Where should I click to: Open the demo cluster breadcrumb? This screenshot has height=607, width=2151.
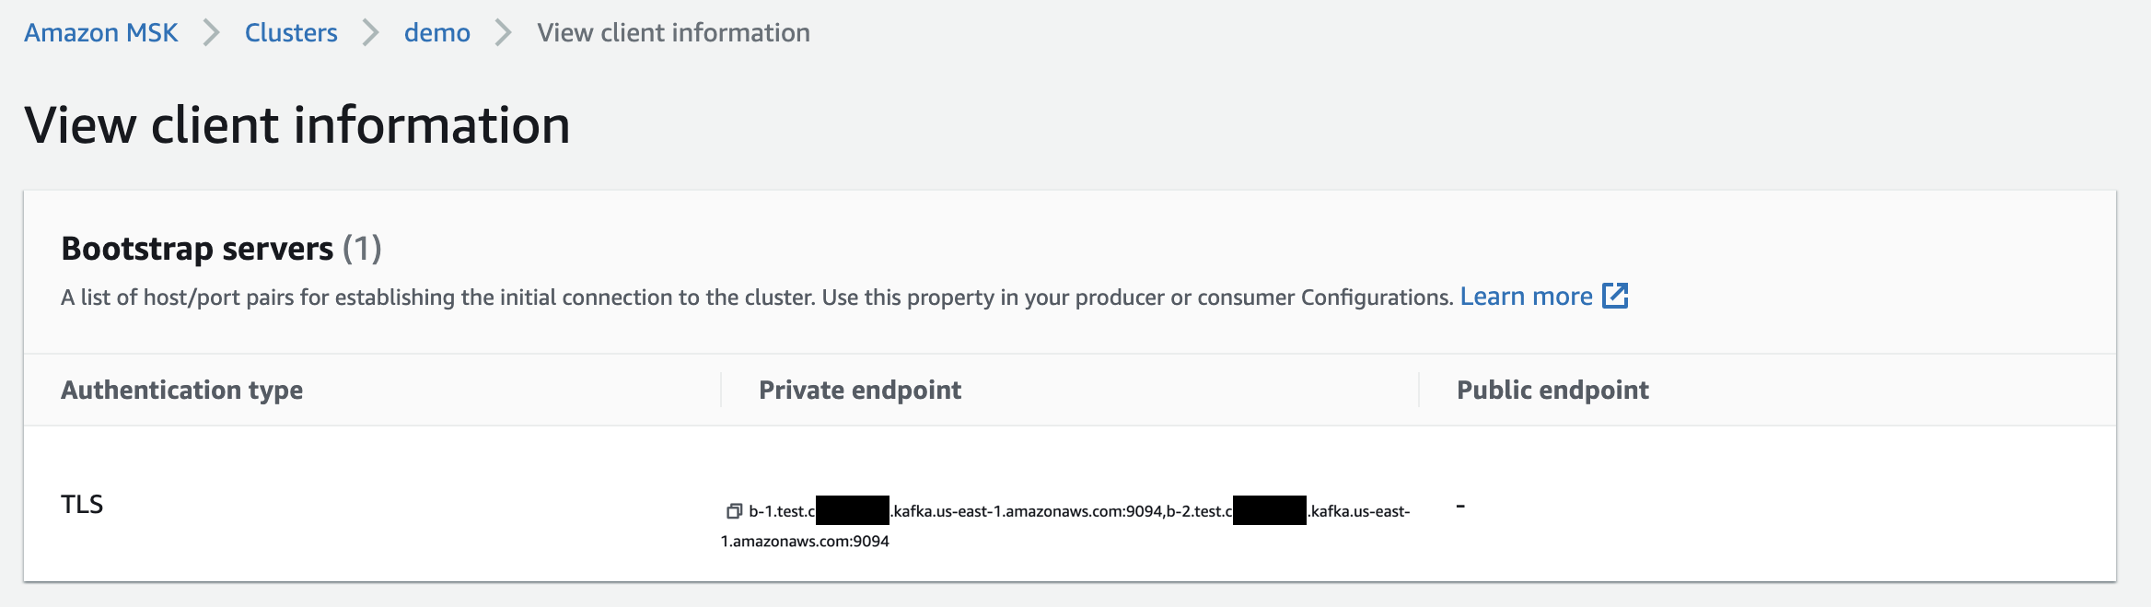[436, 32]
